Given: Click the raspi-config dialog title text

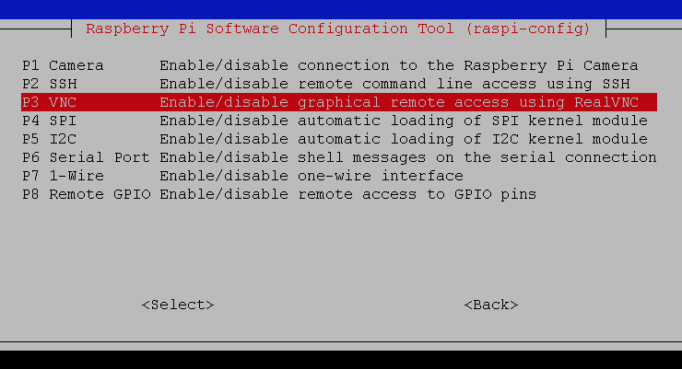Looking at the screenshot, I should pyautogui.click(x=338, y=29).
